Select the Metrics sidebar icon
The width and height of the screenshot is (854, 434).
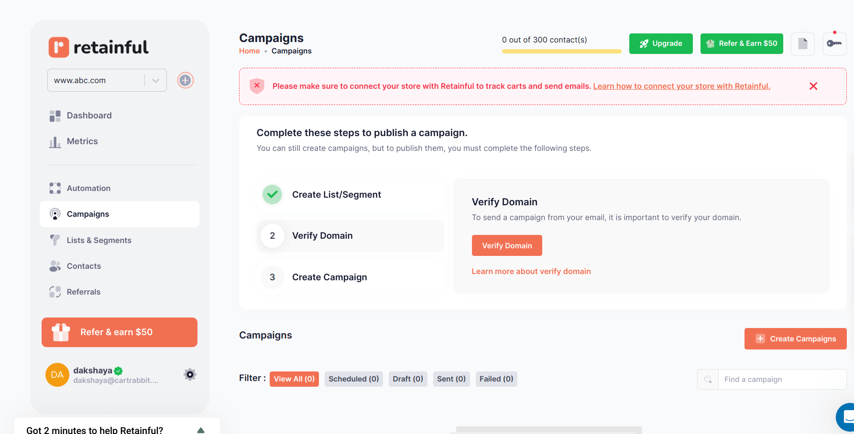click(55, 141)
